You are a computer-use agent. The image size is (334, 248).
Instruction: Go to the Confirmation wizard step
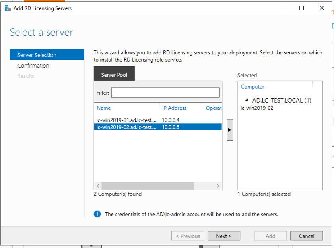coord(33,66)
